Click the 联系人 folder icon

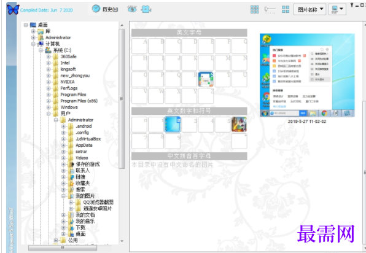pos(71,171)
